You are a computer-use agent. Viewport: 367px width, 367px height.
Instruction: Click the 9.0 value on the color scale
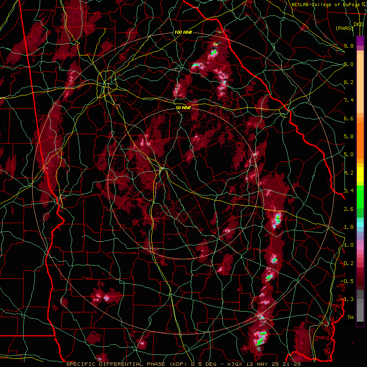(349, 64)
